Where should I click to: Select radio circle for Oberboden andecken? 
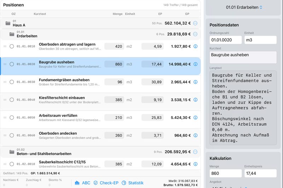pos(12,135)
